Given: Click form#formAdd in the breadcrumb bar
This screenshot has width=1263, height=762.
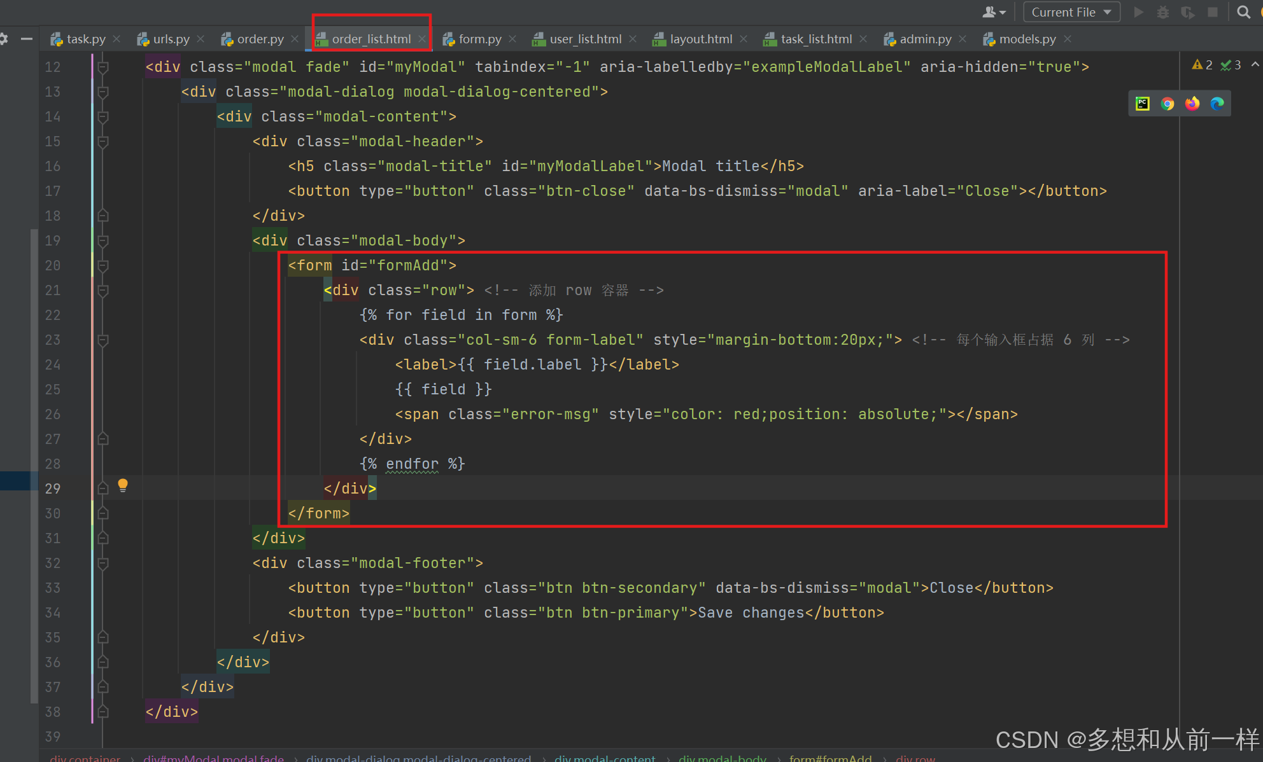Looking at the screenshot, I should [830, 758].
